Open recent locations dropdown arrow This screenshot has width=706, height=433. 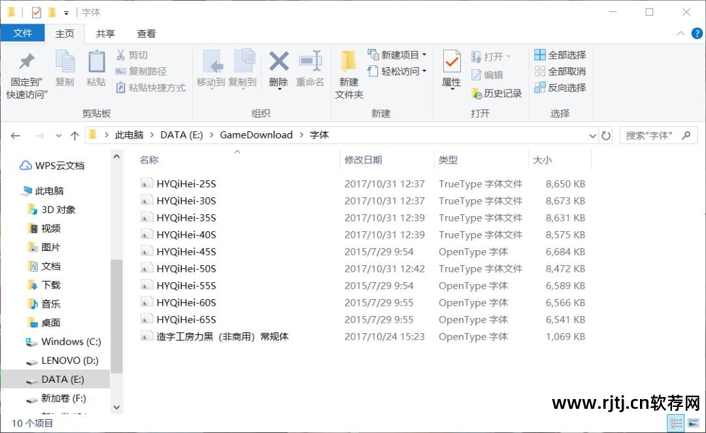click(59, 135)
